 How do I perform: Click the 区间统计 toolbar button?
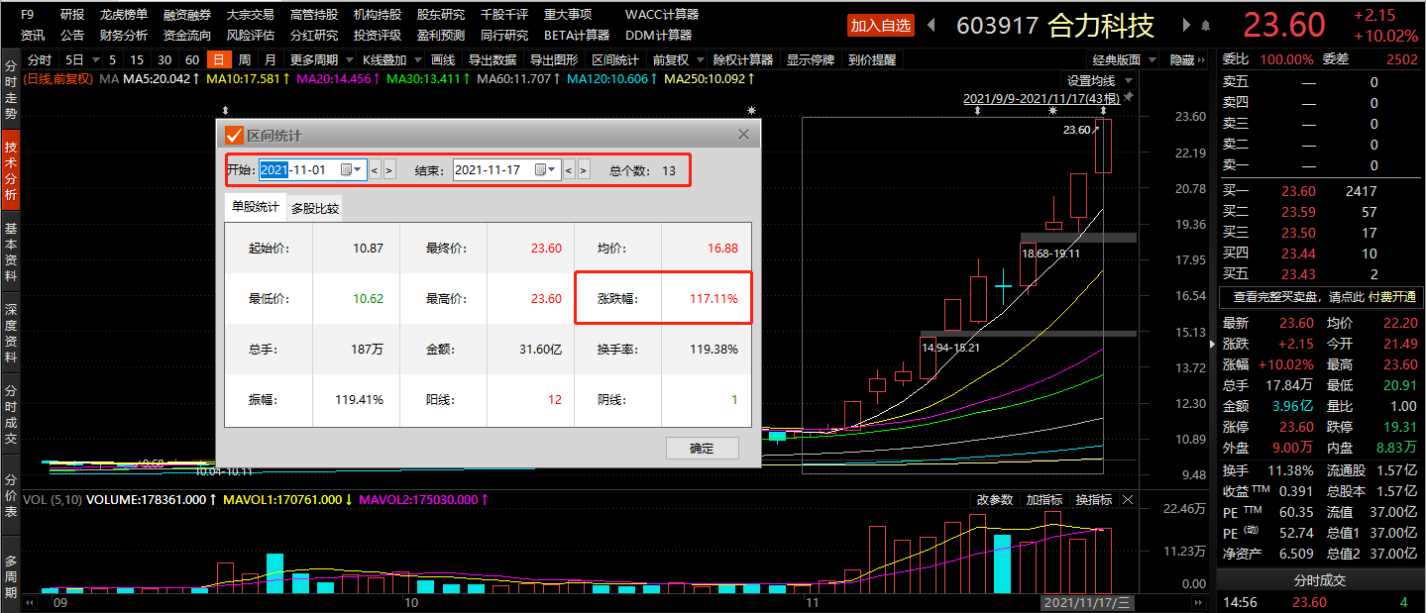(615, 60)
